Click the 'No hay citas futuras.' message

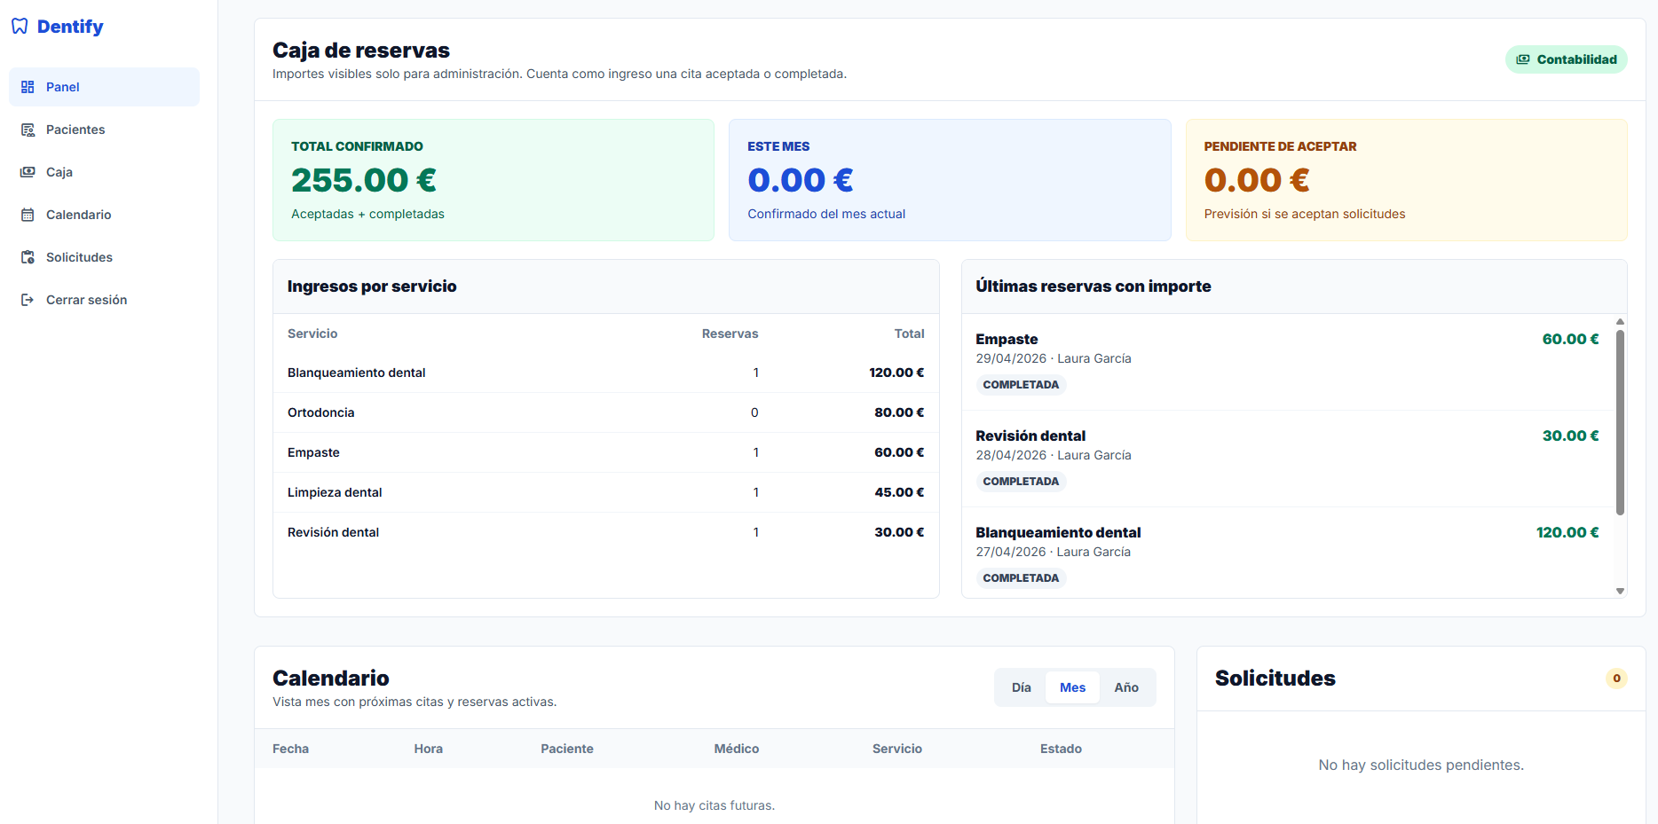715,805
